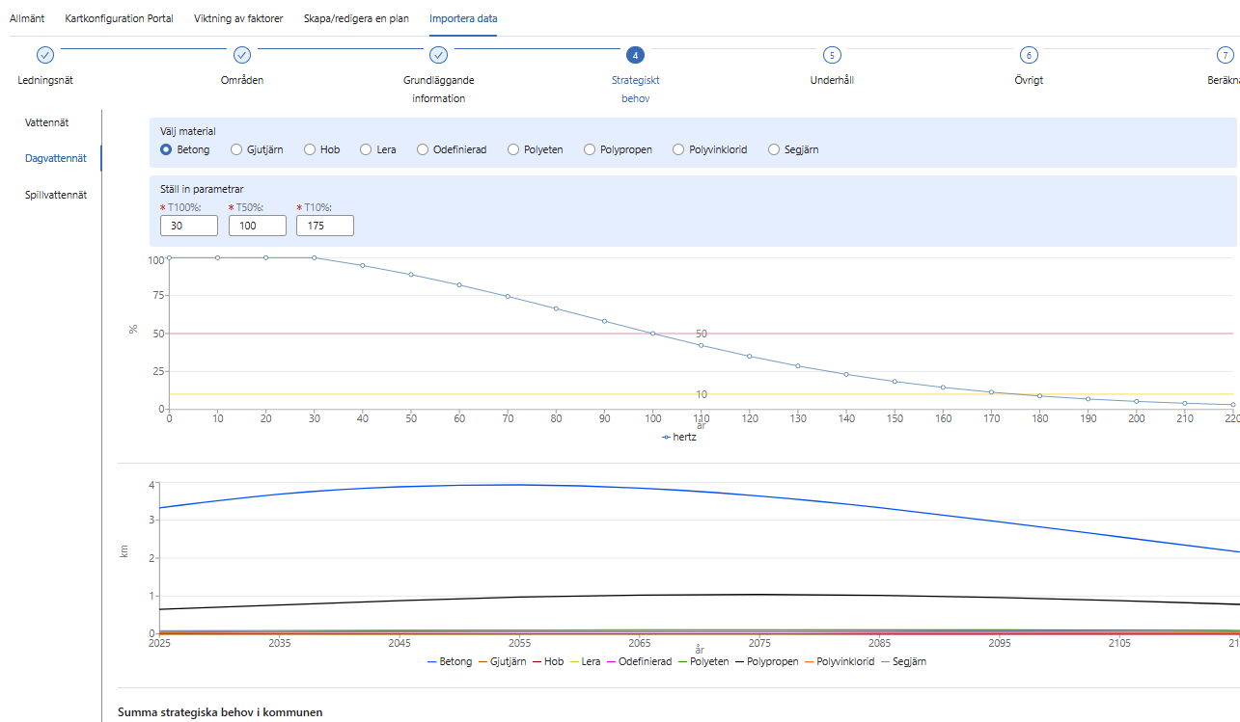Open the Allmänt tab
The image size is (1240, 722).
coord(27,18)
